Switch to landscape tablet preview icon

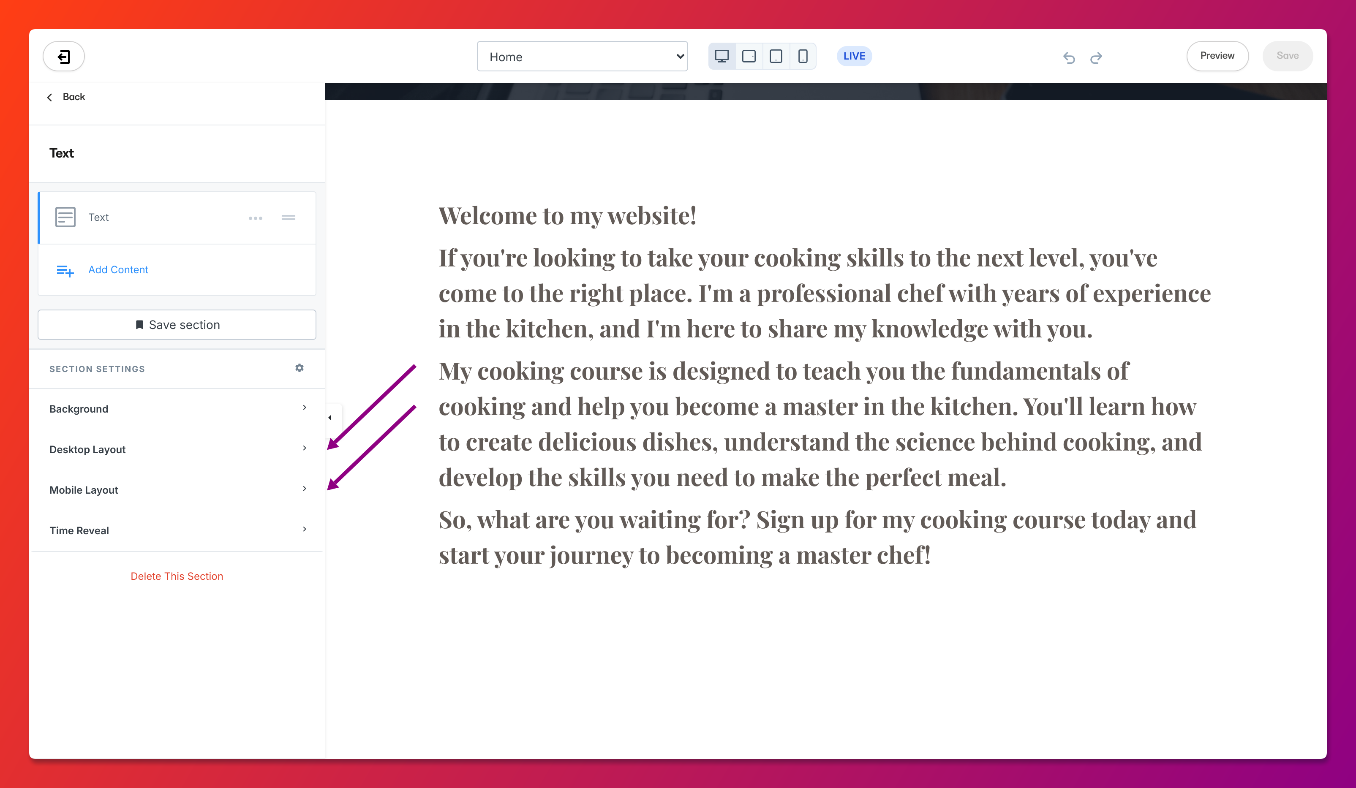point(749,57)
